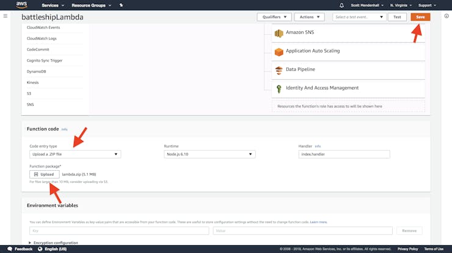
Task: Open the N. Virginia region menu
Action: pyautogui.click(x=401, y=5)
